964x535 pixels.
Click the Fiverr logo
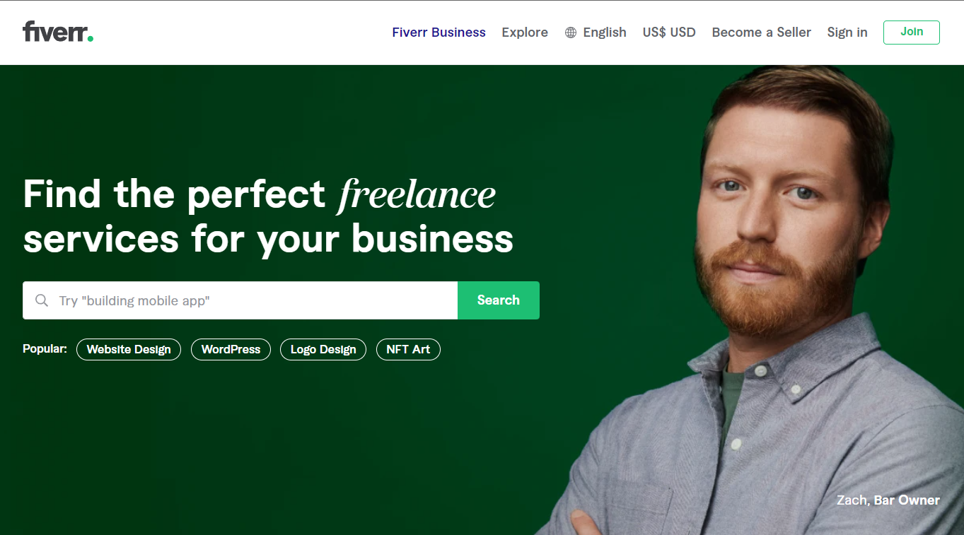coord(58,32)
